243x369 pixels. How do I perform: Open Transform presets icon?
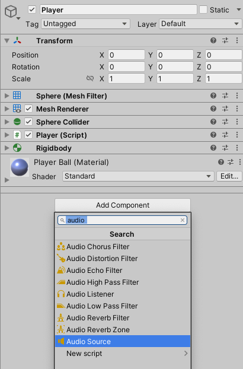point(225,40)
